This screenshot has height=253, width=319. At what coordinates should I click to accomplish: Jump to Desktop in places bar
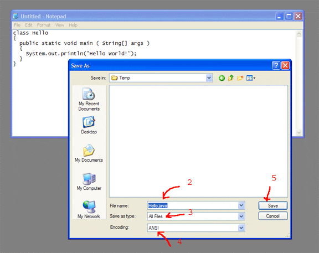89,125
